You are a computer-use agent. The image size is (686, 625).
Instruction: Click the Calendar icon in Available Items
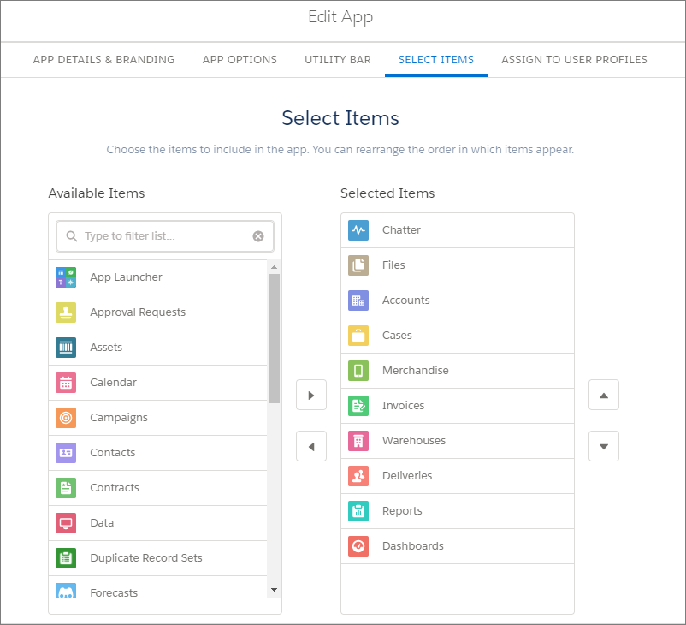click(x=66, y=383)
